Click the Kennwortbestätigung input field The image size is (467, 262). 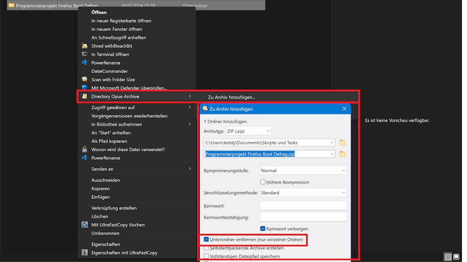click(303, 217)
